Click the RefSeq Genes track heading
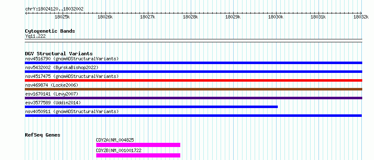The height and width of the screenshot is (160, 374). coord(43,135)
